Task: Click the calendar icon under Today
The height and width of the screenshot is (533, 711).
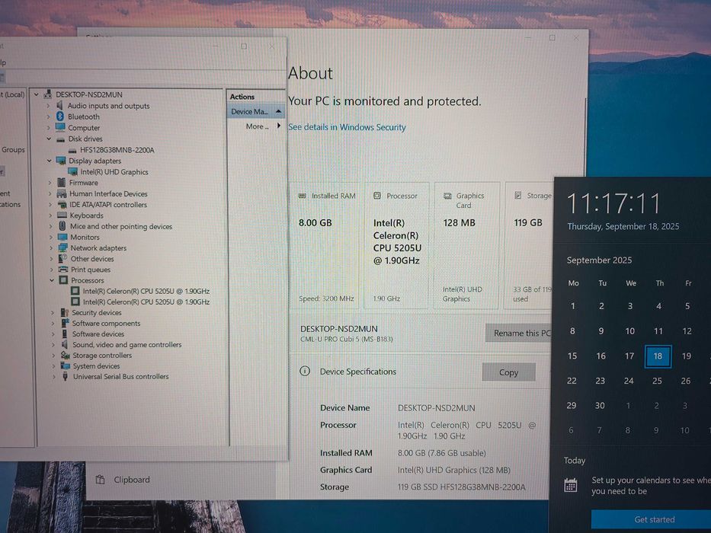Action: (x=571, y=485)
